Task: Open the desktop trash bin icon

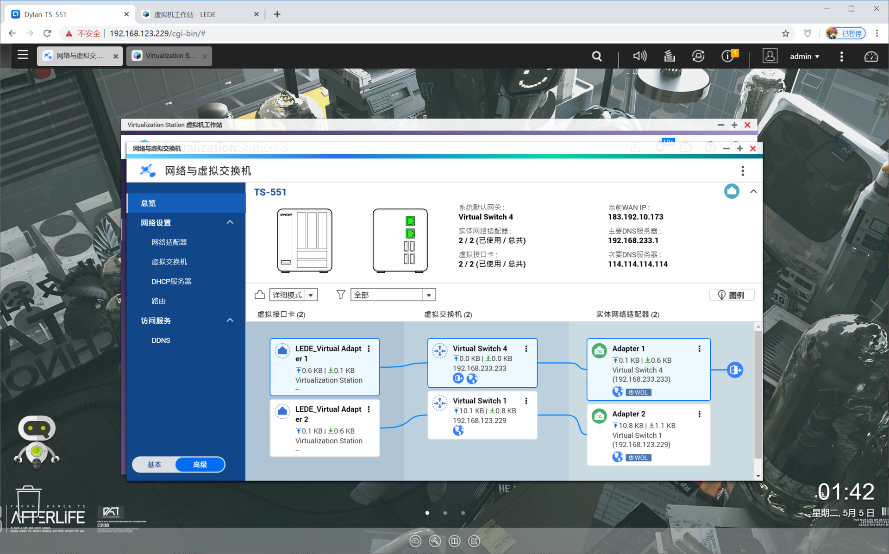Action: tap(29, 501)
